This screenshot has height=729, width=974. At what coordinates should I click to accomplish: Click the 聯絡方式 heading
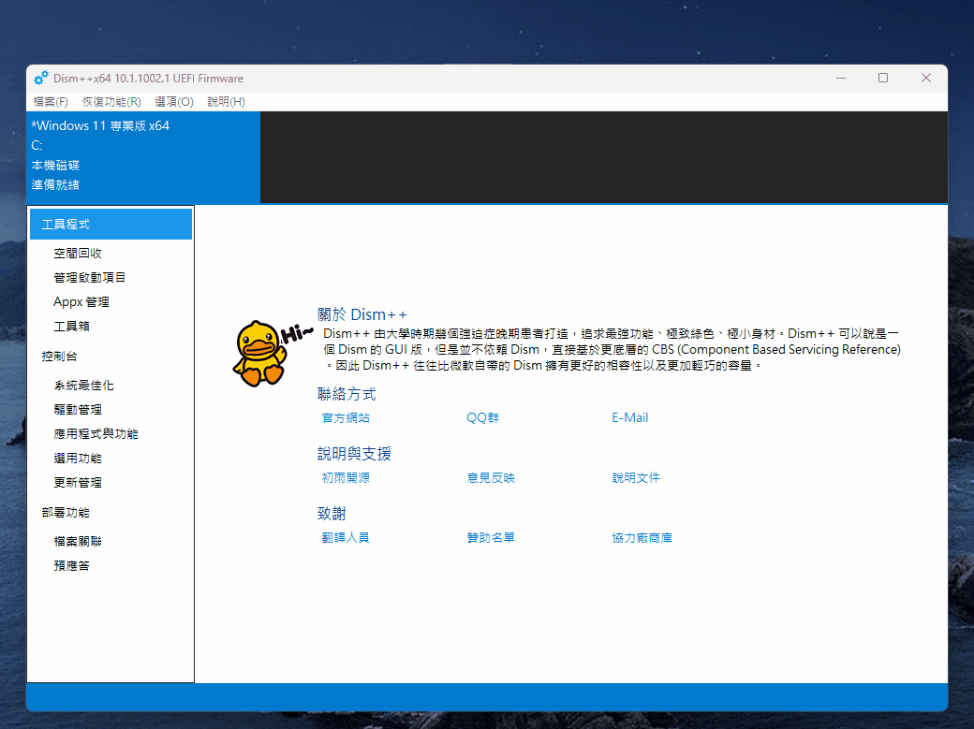pos(347,394)
